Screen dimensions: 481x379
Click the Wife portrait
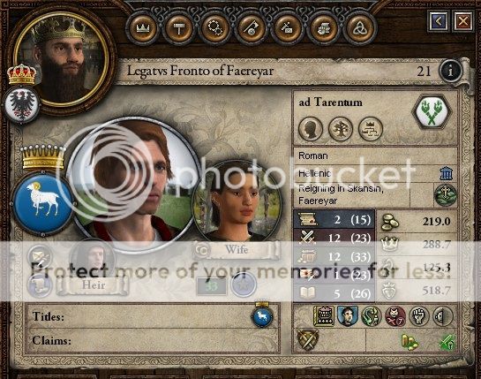pyautogui.click(x=237, y=201)
